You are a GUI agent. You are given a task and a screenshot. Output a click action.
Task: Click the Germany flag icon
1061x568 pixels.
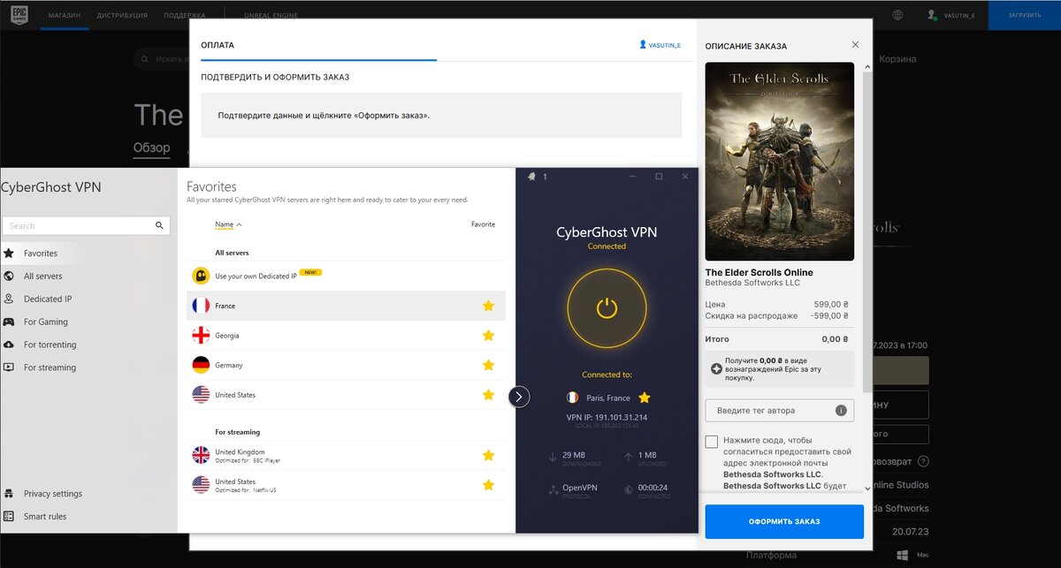(201, 365)
